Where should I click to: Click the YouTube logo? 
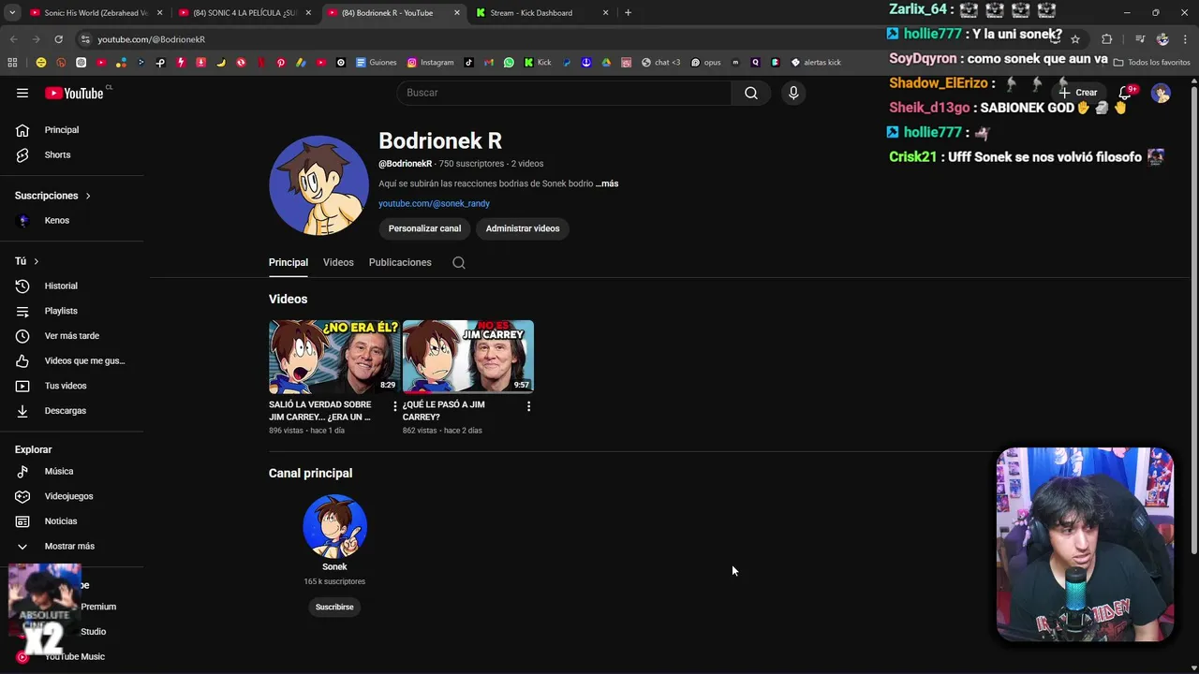click(75, 93)
